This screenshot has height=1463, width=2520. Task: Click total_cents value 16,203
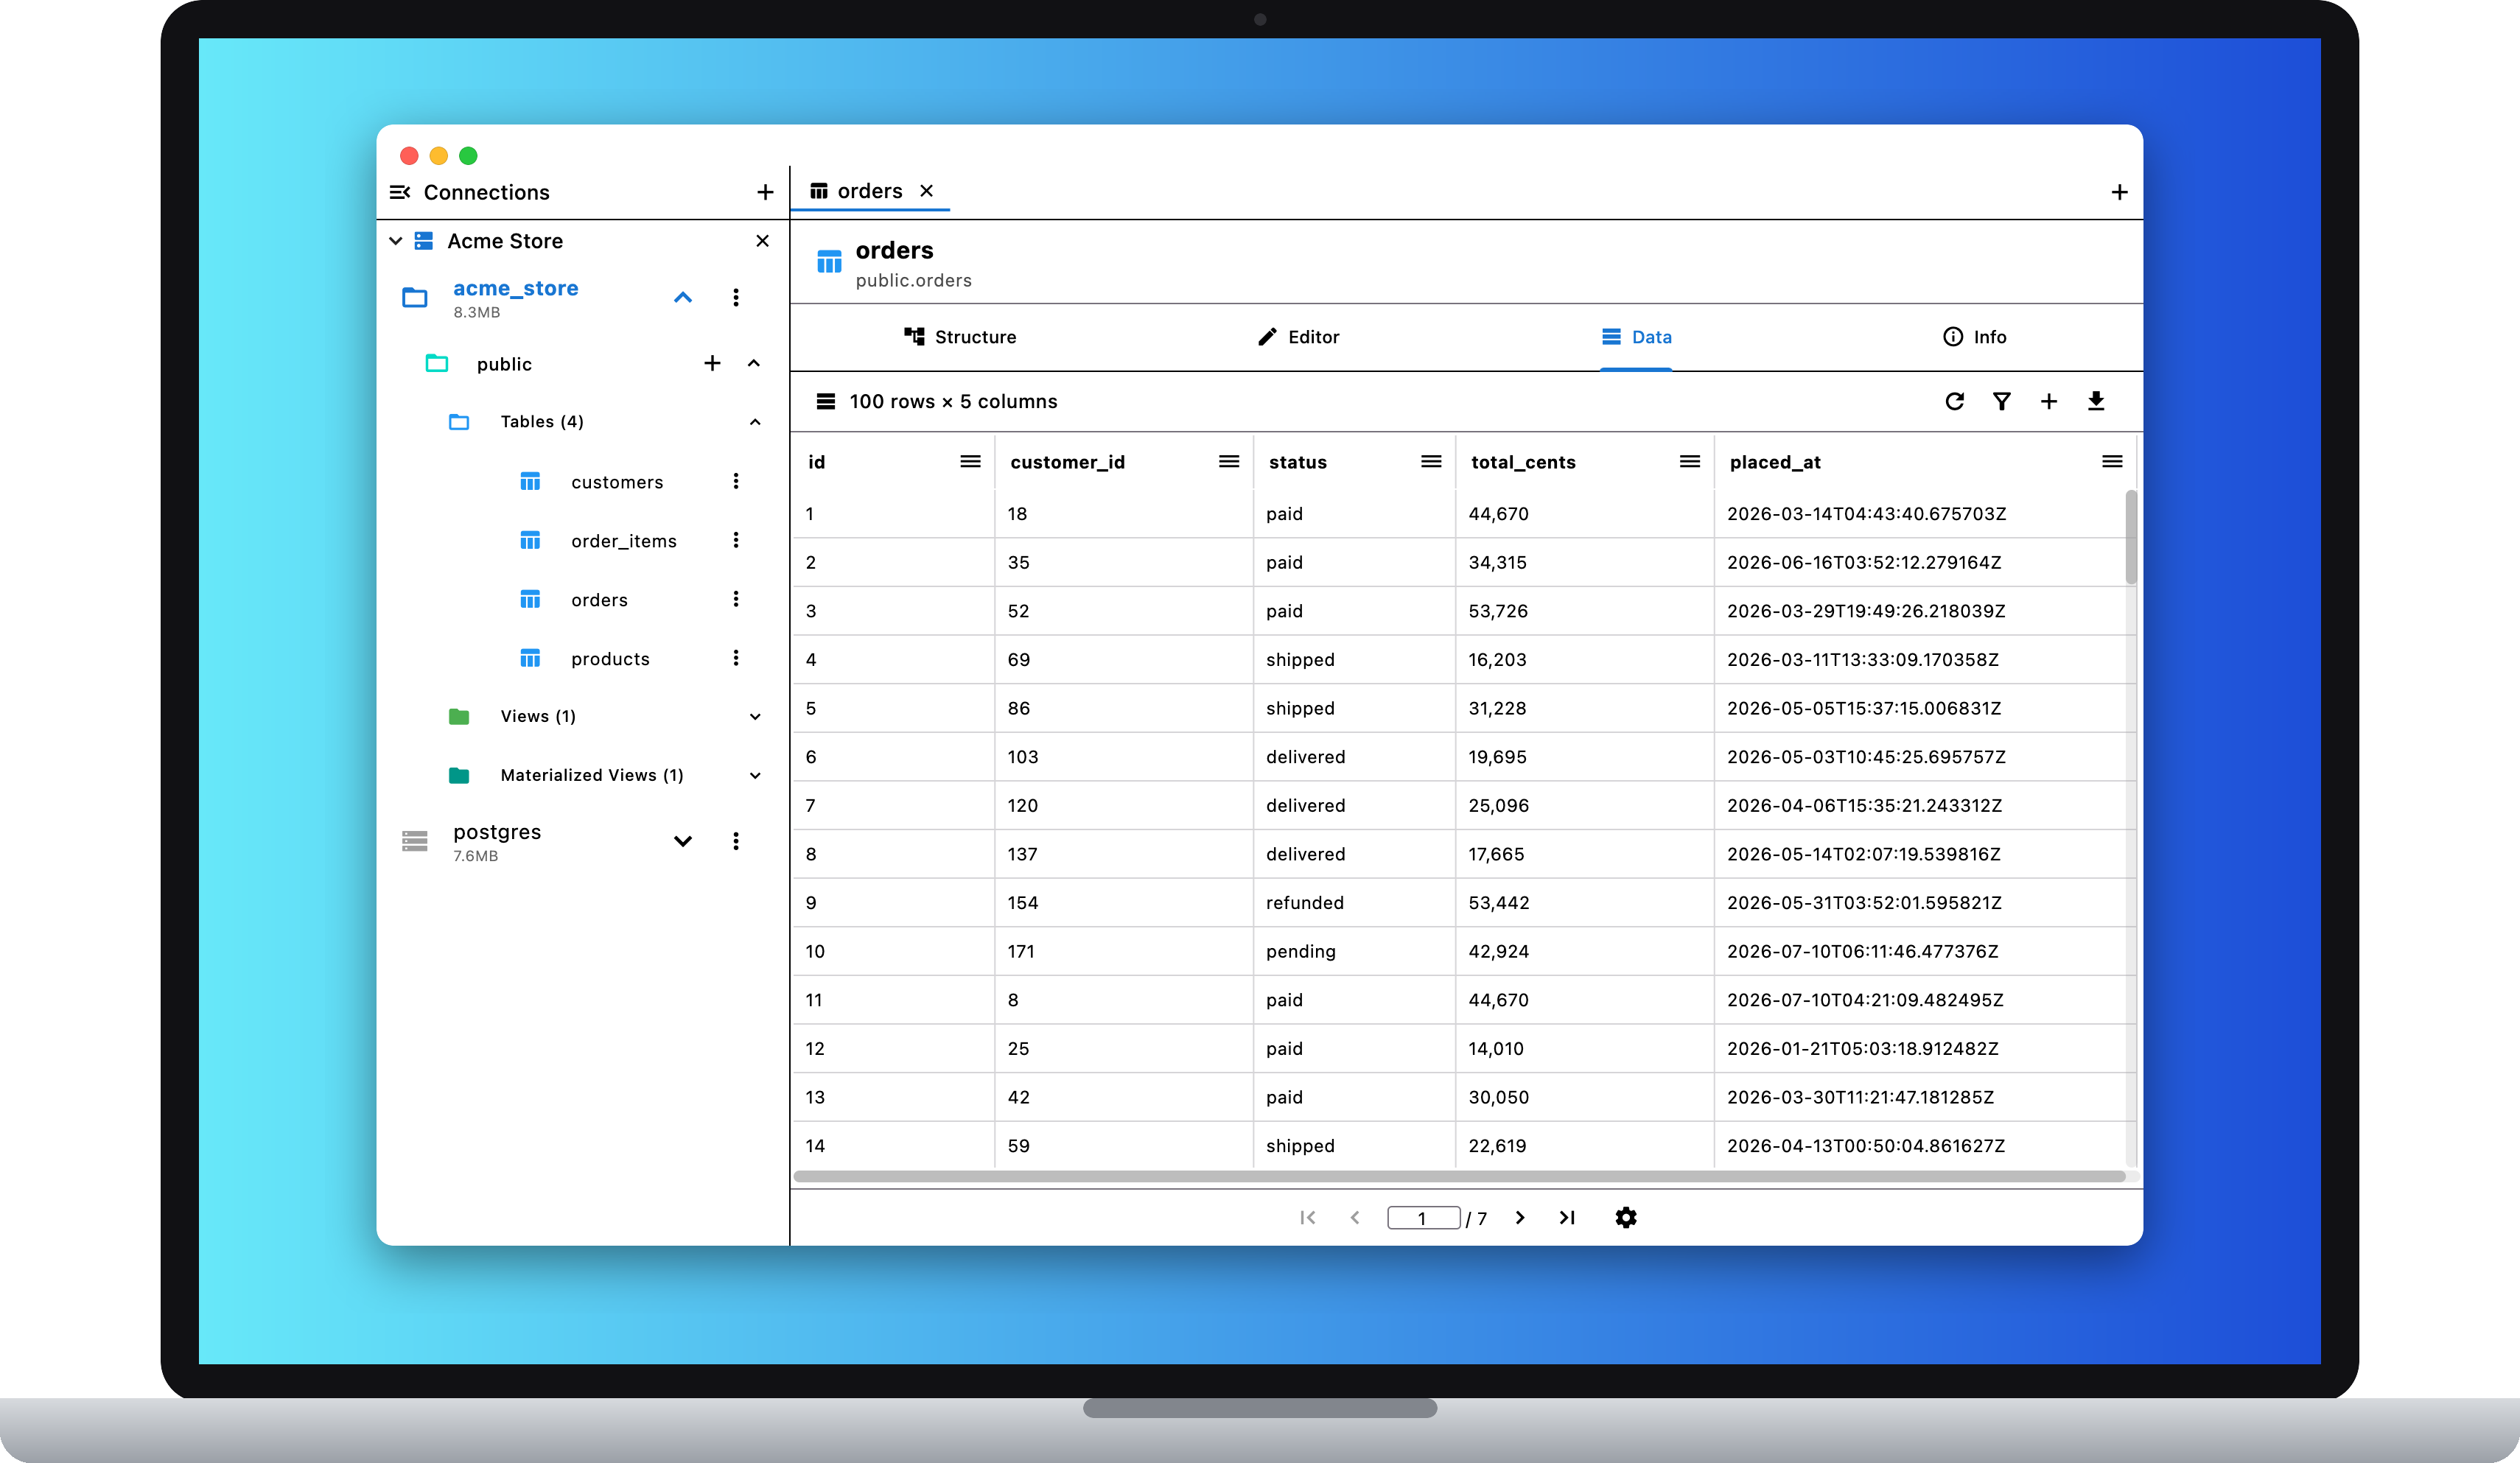tap(1497, 660)
